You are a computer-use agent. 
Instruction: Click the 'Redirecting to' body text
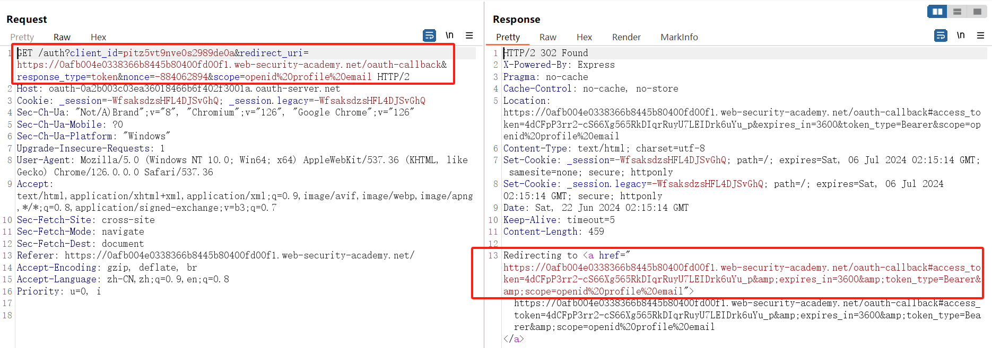[x=541, y=255]
